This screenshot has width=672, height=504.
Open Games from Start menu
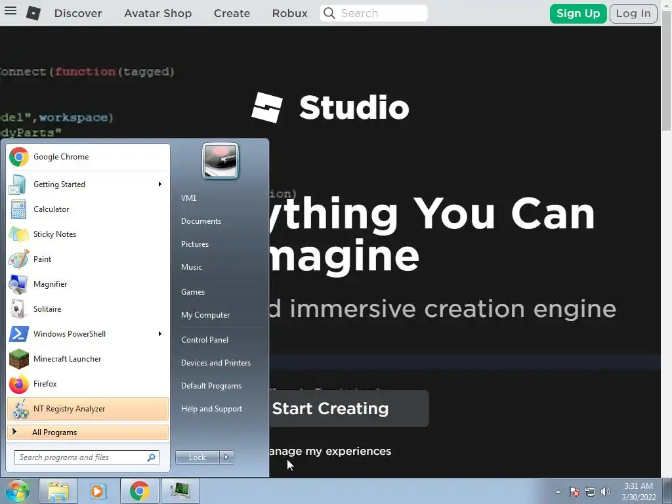pyautogui.click(x=193, y=292)
